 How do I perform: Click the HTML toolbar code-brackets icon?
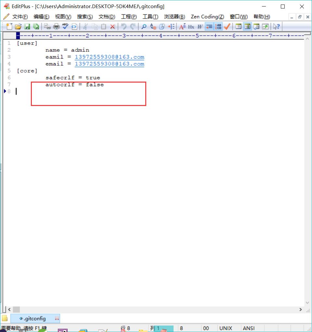coord(74,26)
